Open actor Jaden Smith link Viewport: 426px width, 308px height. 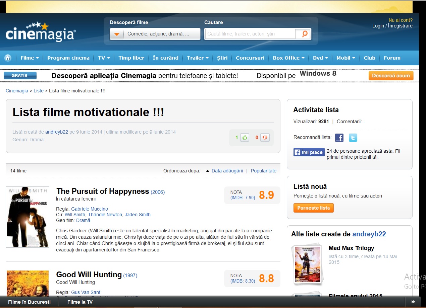(x=138, y=215)
